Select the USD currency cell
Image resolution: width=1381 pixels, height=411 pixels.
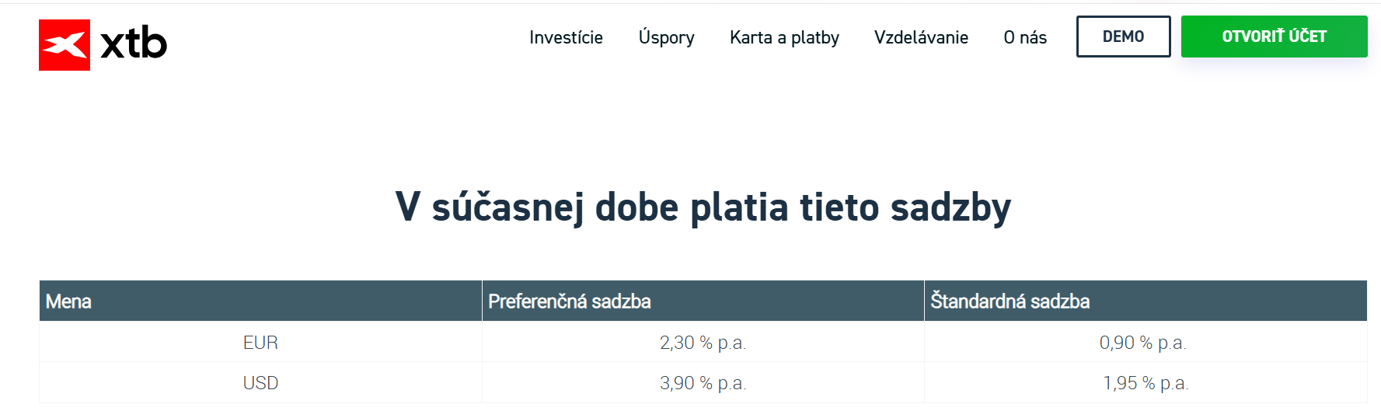pyautogui.click(x=260, y=383)
